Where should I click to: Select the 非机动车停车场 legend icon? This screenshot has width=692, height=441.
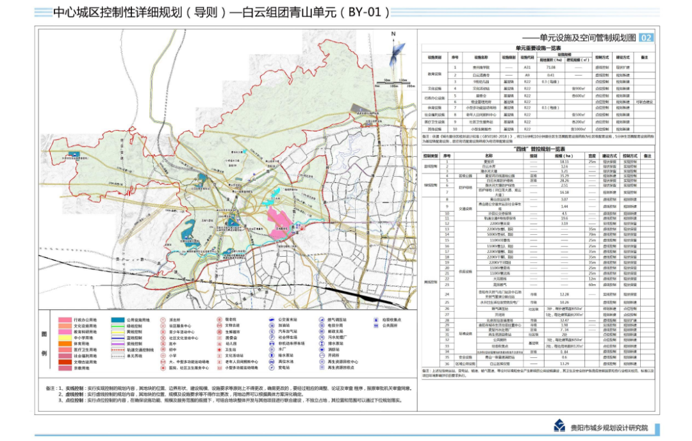pyautogui.click(x=272, y=343)
